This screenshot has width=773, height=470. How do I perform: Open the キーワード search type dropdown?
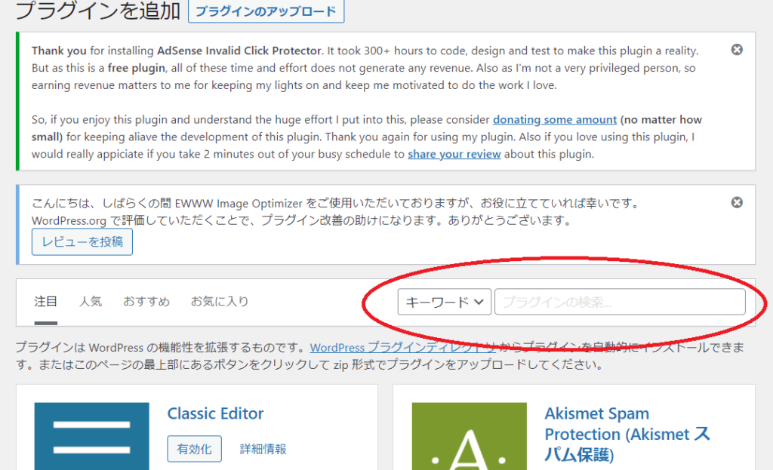(444, 302)
